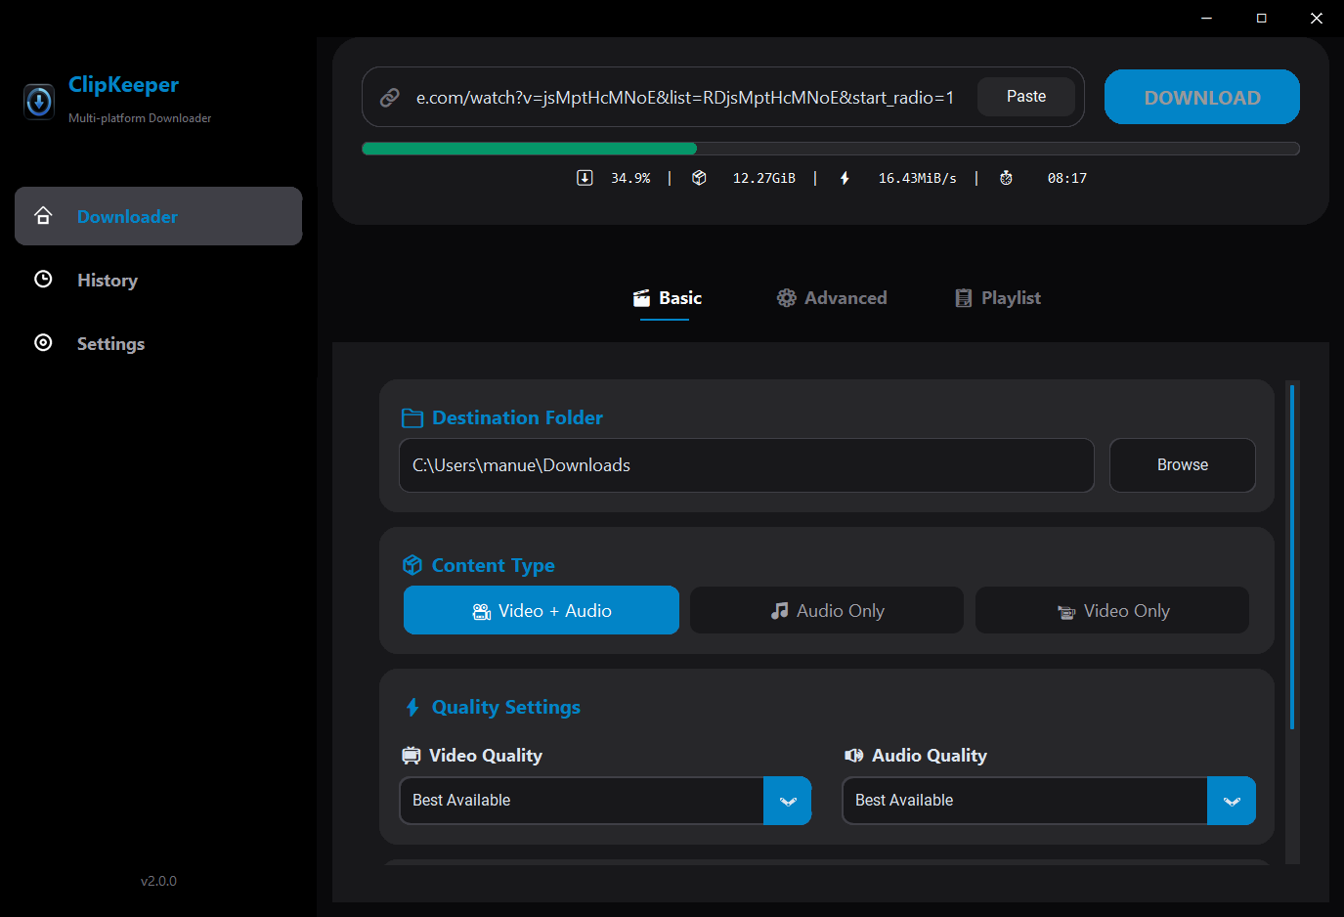
Task: Click the Basic tab clapperboard icon
Action: pyautogui.click(x=642, y=298)
